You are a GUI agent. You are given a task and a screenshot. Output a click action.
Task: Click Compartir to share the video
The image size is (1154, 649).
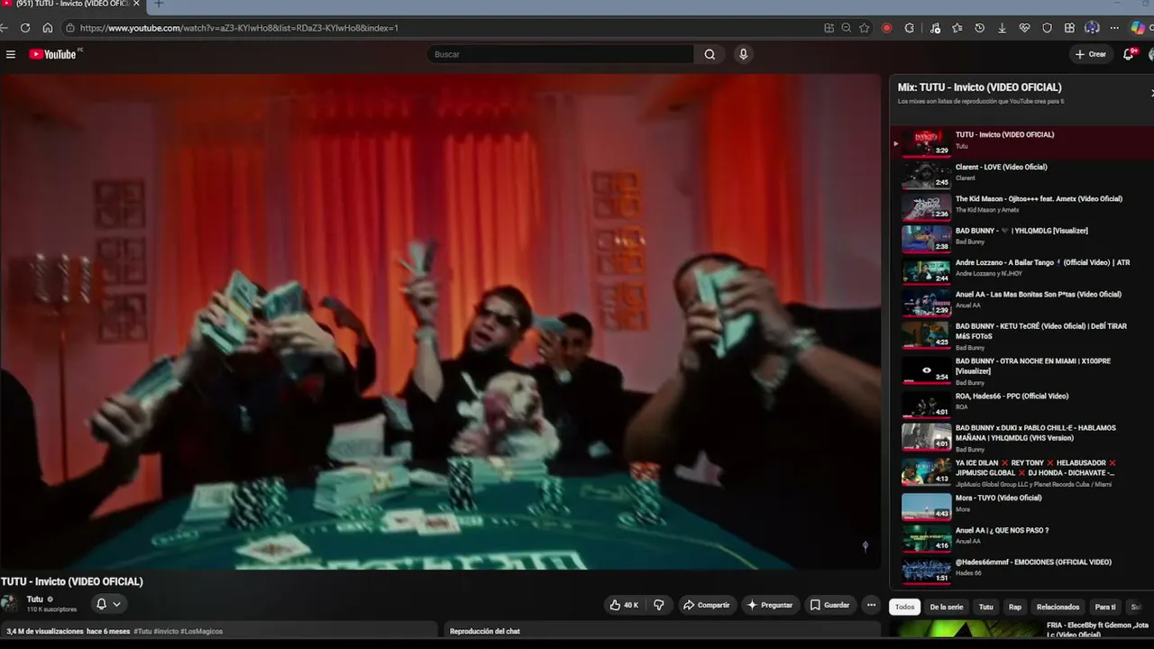pyautogui.click(x=706, y=605)
